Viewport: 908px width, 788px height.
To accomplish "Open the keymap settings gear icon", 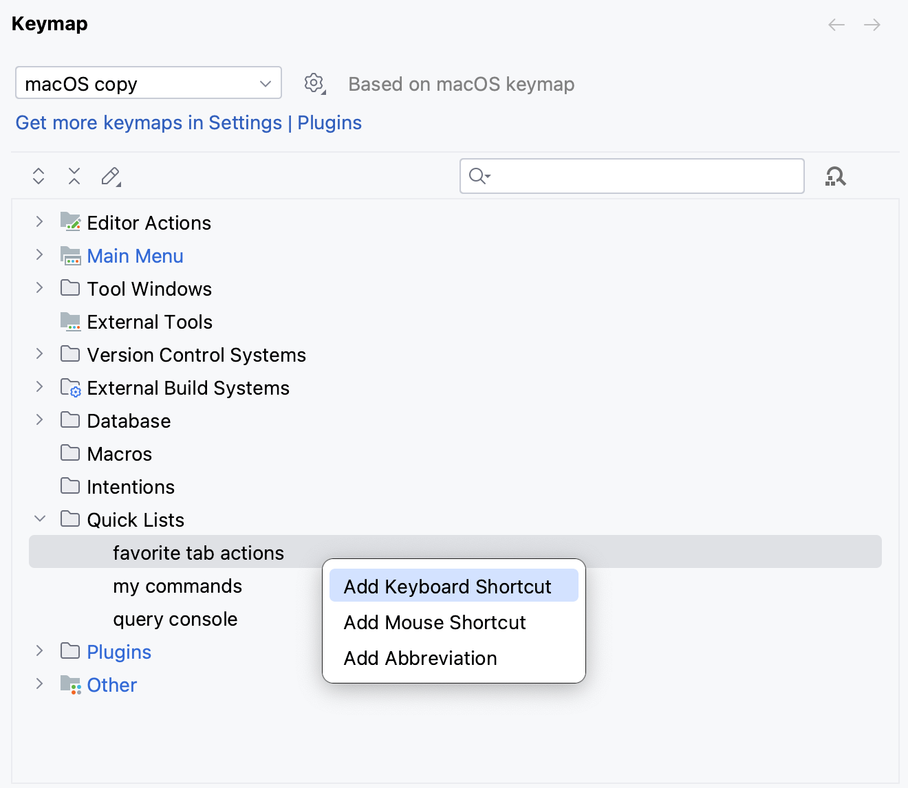I will click(314, 83).
